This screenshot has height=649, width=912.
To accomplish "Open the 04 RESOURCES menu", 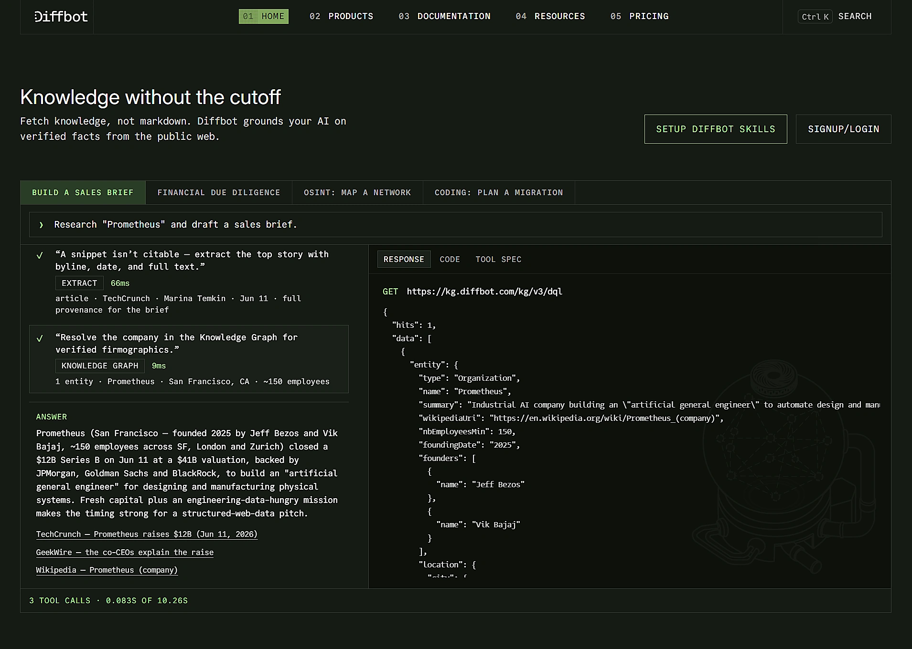I will tap(550, 16).
